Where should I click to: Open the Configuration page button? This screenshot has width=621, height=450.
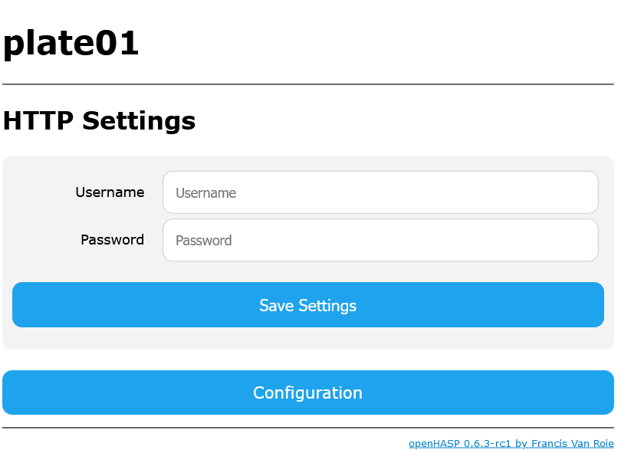coord(307,393)
